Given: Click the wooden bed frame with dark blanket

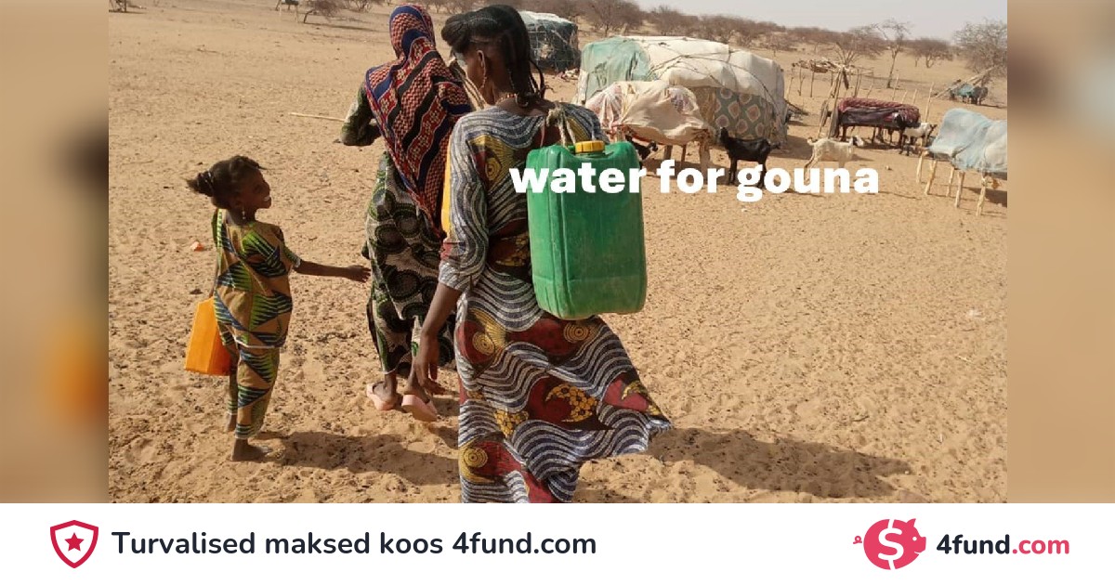Looking at the screenshot, I should click(x=873, y=119).
